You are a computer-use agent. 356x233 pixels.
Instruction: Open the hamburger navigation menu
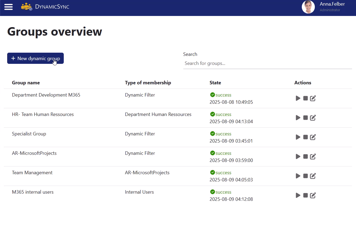coord(9,7)
